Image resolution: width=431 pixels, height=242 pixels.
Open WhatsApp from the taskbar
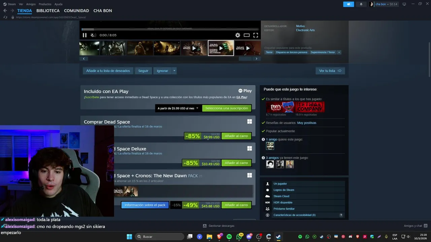tap(239, 237)
